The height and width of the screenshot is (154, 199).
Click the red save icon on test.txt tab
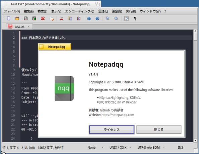coord(10,26)
